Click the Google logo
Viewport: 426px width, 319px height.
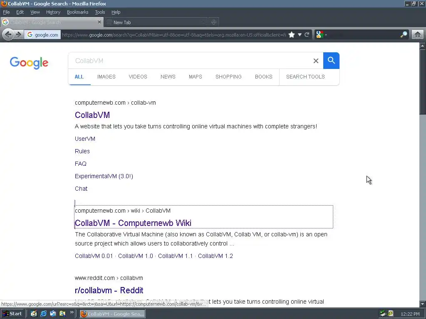point(29,63)
